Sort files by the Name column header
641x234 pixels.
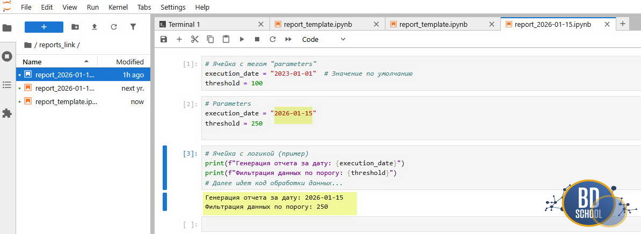[x=32, y=62]
